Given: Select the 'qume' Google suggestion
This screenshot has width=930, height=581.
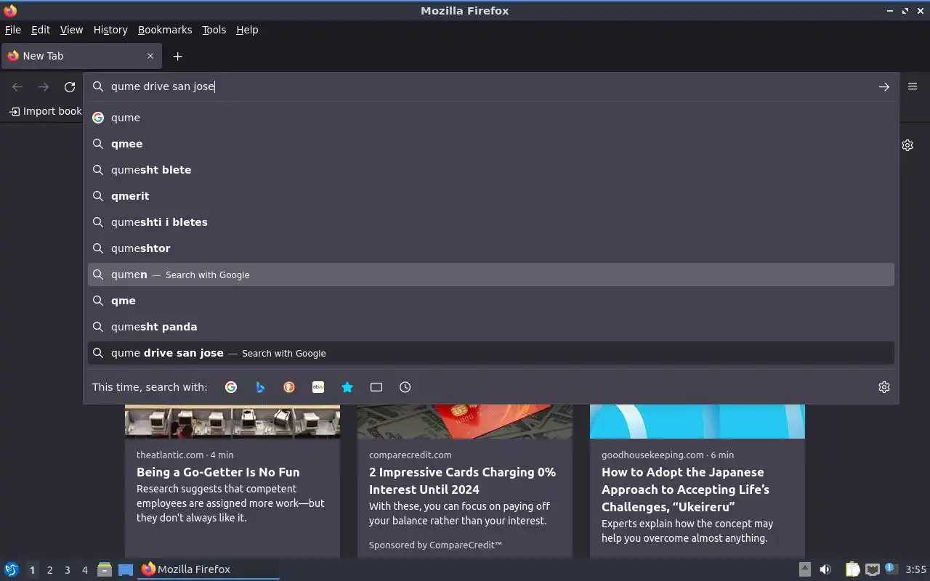Looking at the screenshot, I should [x=490, y=118].
